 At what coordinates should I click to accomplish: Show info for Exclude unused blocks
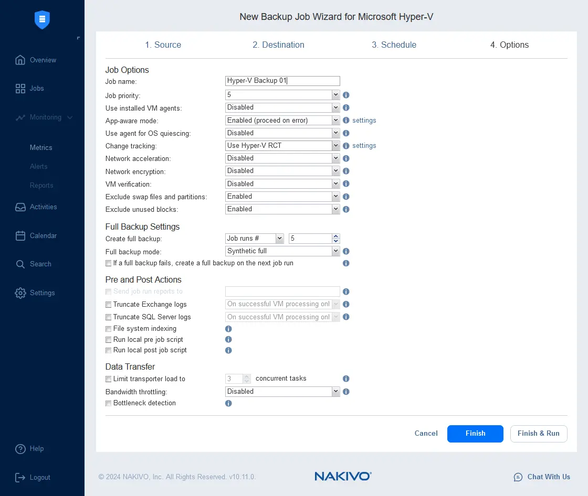[x=346, y=209]
